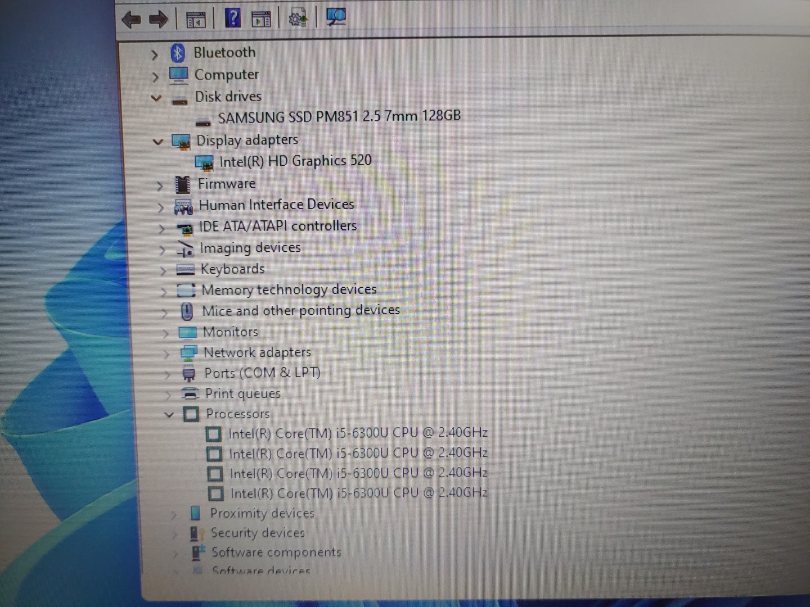Collapse the Processors node
Viewport: 810px width, 607px height.
tap(169, 415)
